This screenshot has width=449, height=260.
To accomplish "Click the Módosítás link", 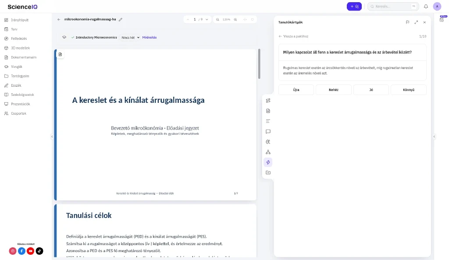I will (150, 38).
